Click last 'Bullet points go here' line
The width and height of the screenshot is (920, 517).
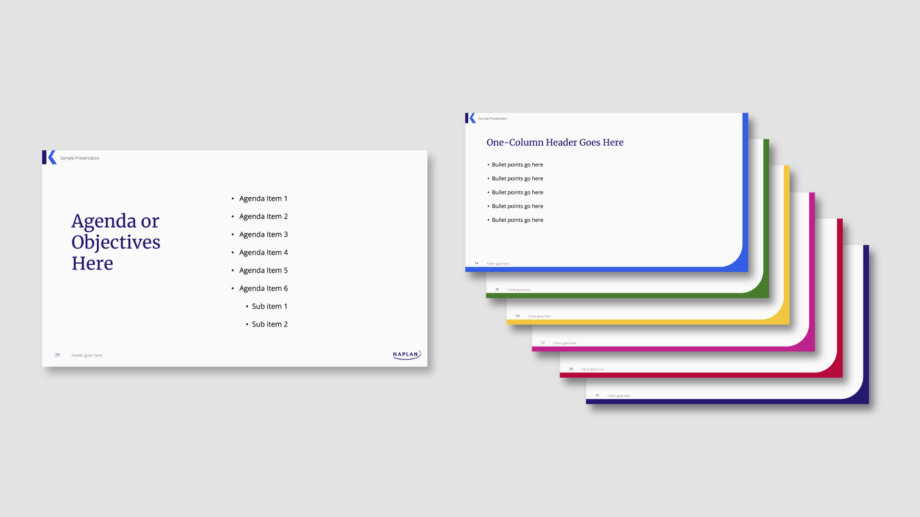pyautogui.click(x=517, y=220)
